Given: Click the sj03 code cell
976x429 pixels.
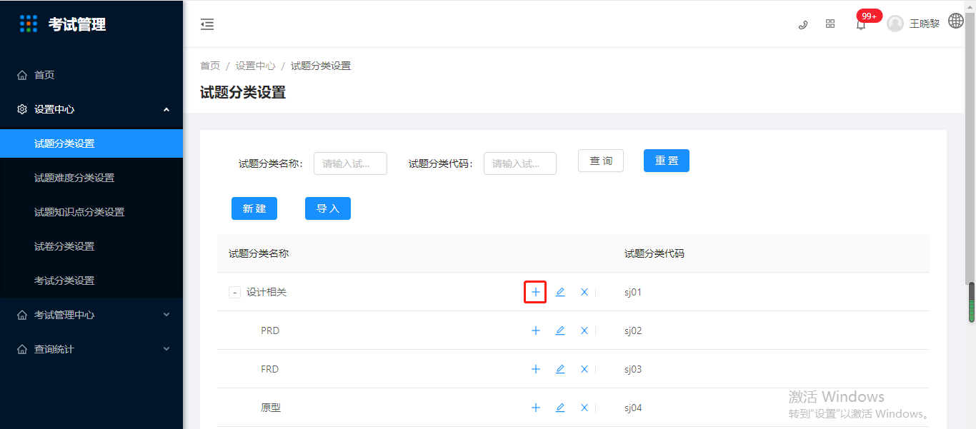Looking at the screenshot, I should [633, 369].
